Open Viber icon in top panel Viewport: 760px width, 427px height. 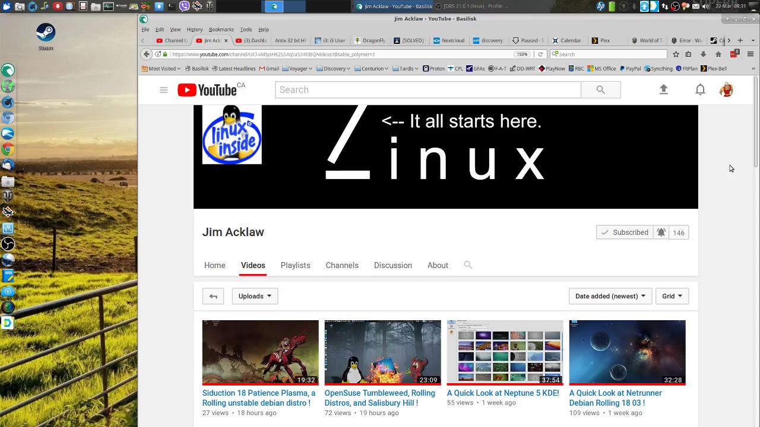tap(184, 6)
